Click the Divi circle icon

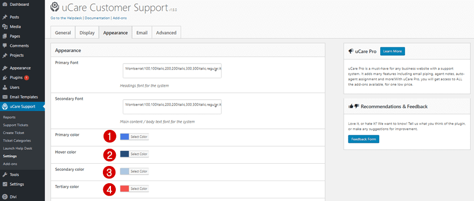point(4,197)
